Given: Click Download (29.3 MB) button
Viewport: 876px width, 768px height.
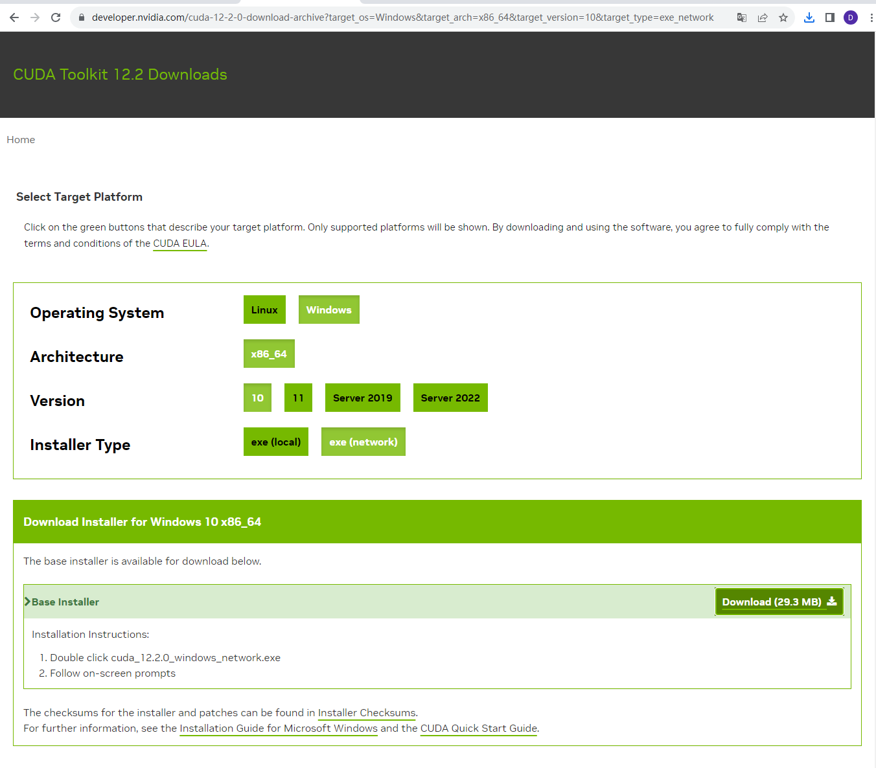Looking at the screenshot, I should pos(779,602).
